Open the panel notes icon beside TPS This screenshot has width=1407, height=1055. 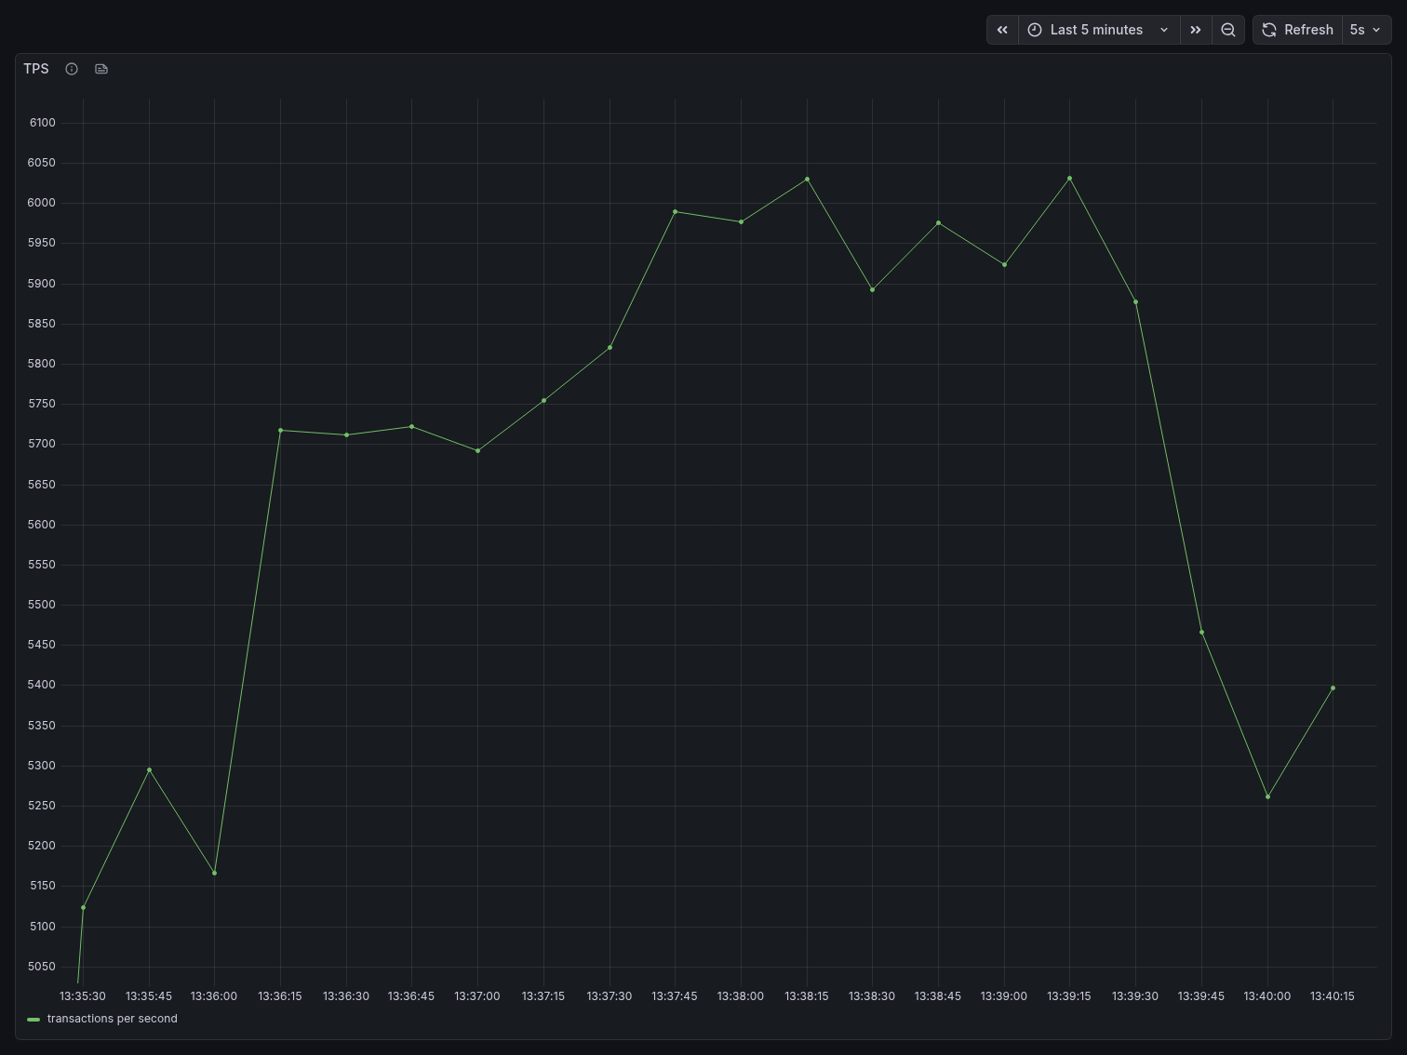pyautogui.click(x=101, y=69)
